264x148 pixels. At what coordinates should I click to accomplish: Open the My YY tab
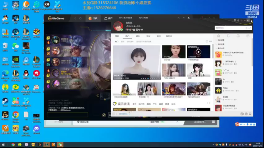[x=169, y=36]
